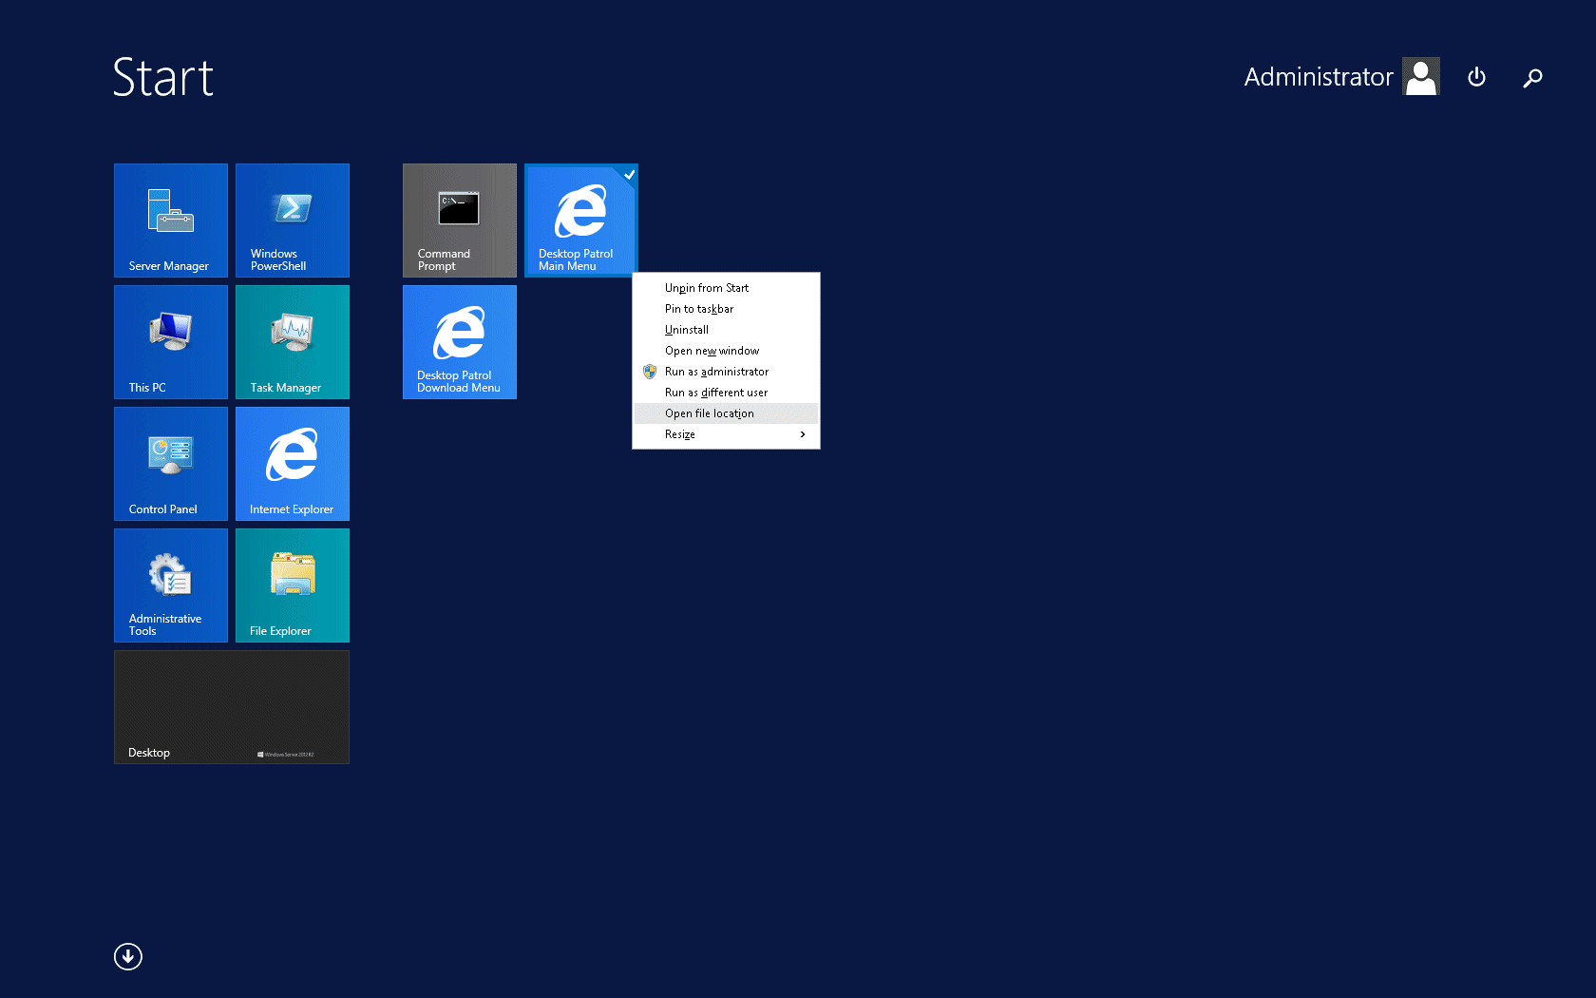The width and height of the screenshot is (1596, 998).
Task: Show all apps with down arrow
Action: point(128,956)
